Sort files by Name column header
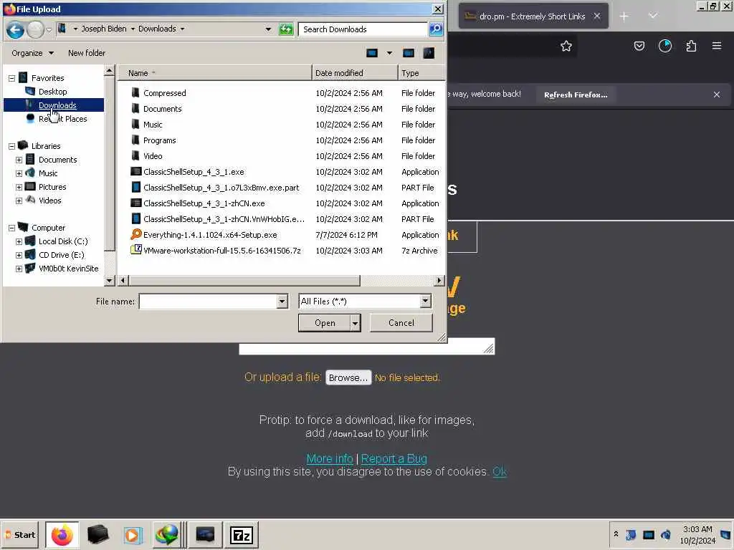The width and height of the screenshot is (734, 550). [215, 73]
